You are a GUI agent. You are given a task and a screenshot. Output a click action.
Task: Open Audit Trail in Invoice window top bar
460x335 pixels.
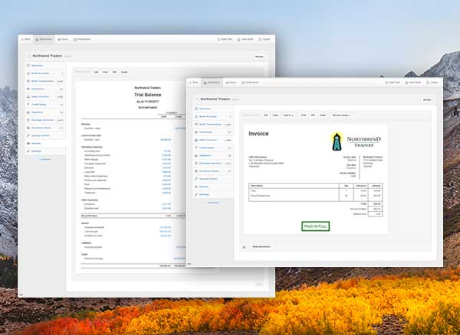393,83
